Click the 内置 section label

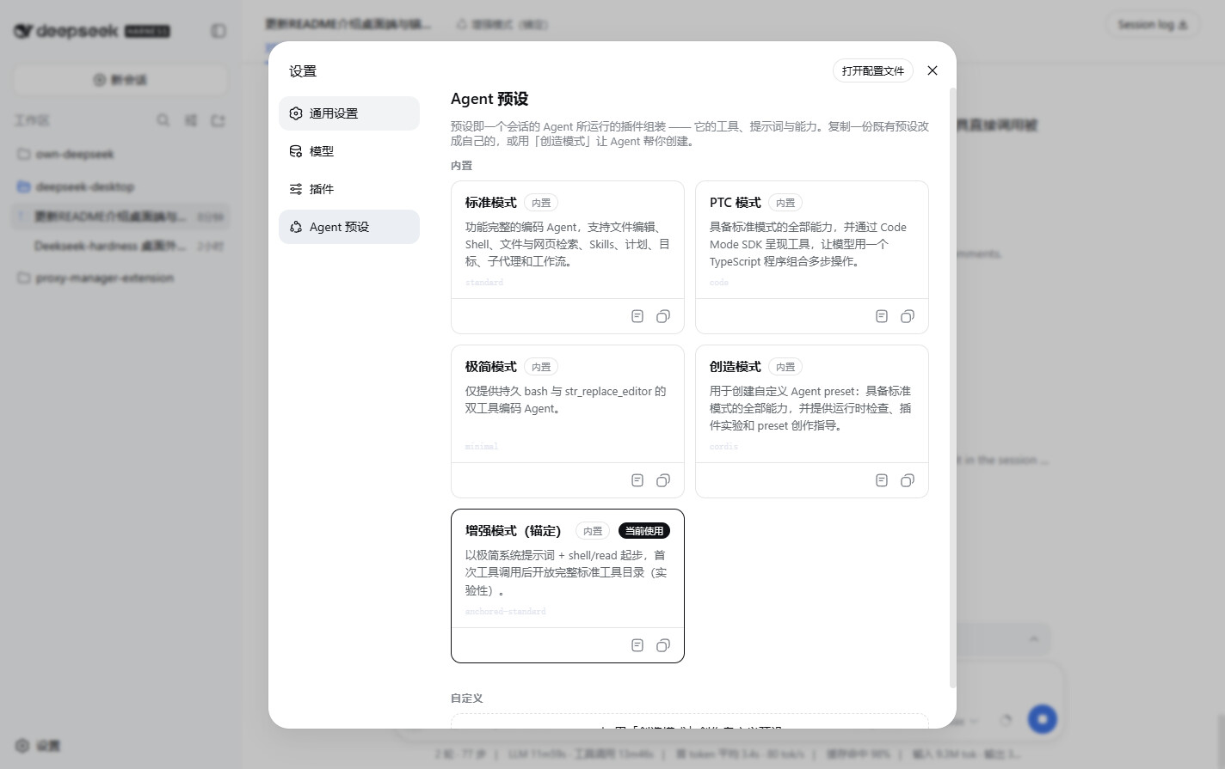point(461,166)
